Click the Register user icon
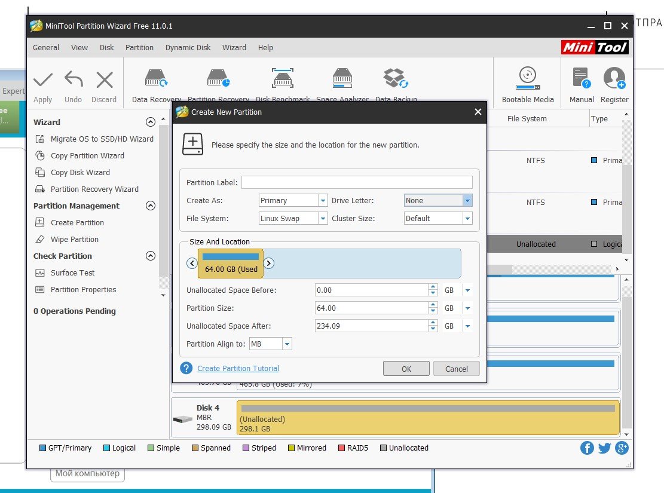 (x=614, y=78)
